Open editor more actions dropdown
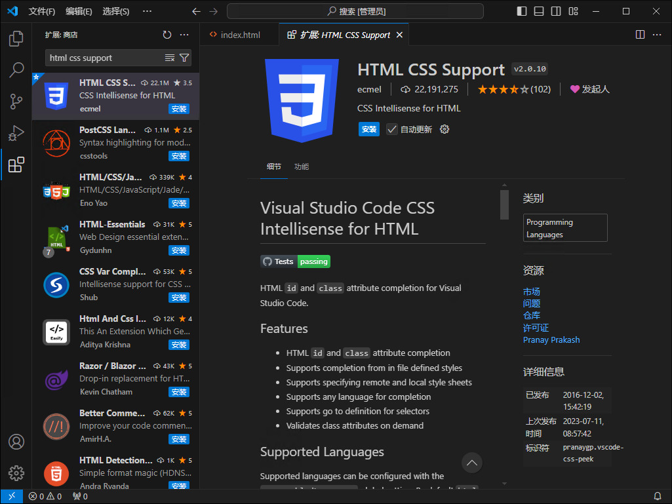Viewport: 672px width, 504px height. pyautogui.click(x=657, y=34)
